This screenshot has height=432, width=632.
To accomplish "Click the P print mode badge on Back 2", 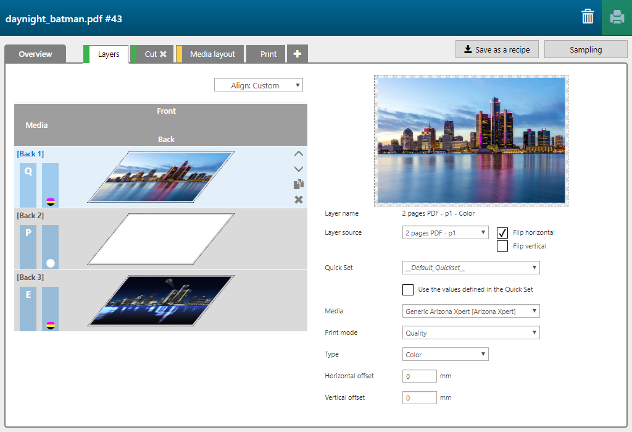I will point(28,247).
